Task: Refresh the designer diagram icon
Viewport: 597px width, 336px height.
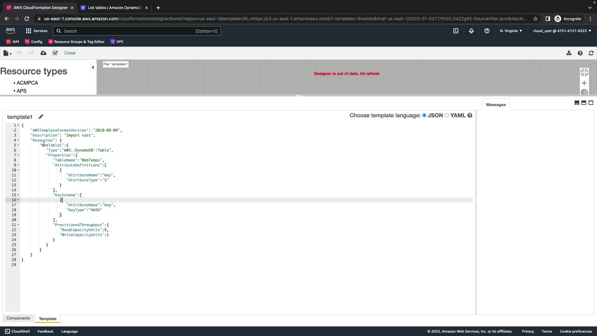Action: coord(591,53)
